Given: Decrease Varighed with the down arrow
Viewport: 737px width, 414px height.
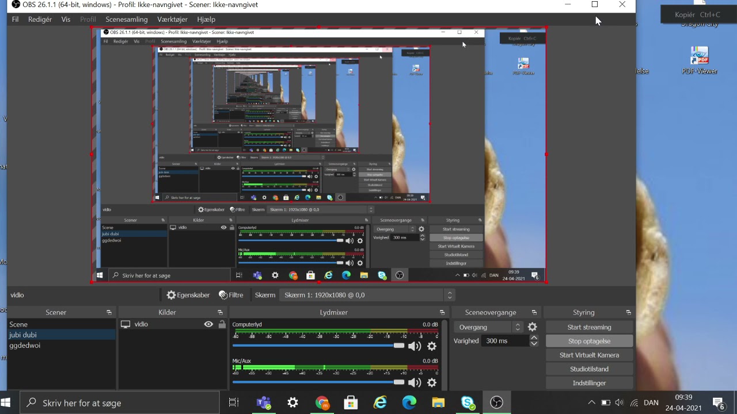Looking at the screenshot, I should pos(534,344).
